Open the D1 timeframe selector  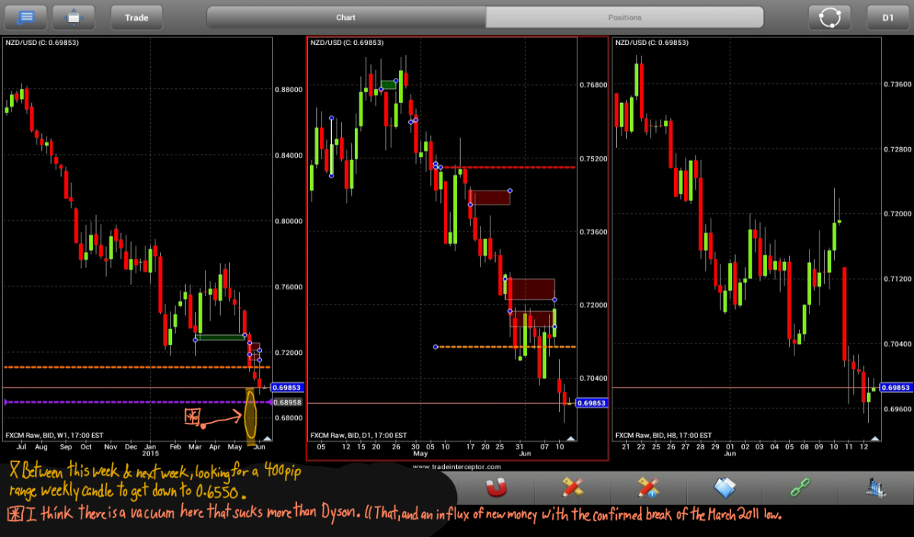pos(888,17)
